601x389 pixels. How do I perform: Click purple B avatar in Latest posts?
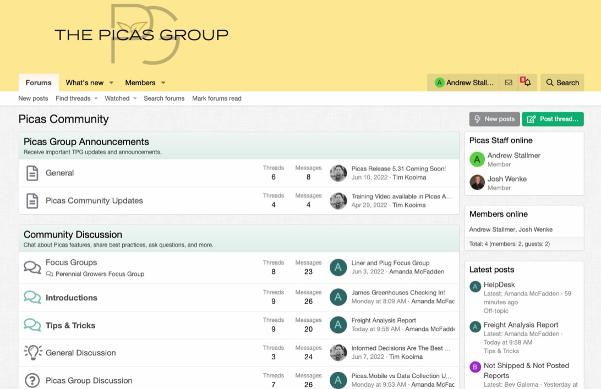click(475, 367)
